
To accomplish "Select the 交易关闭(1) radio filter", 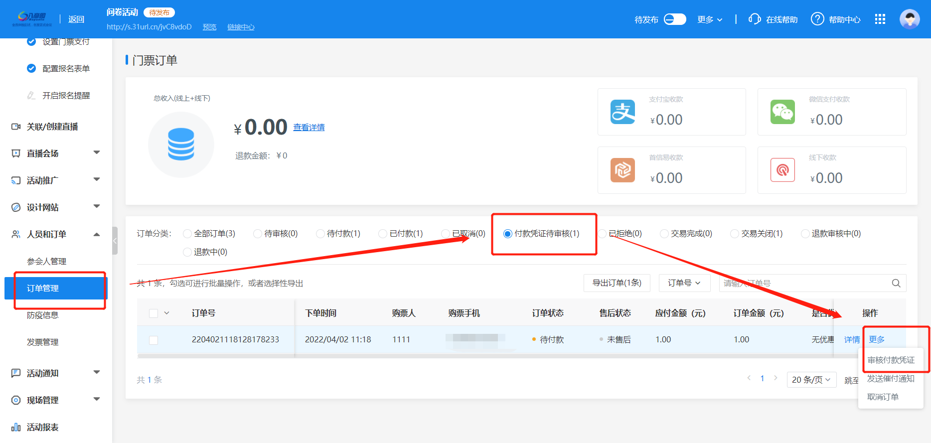I will click(735, 234).
